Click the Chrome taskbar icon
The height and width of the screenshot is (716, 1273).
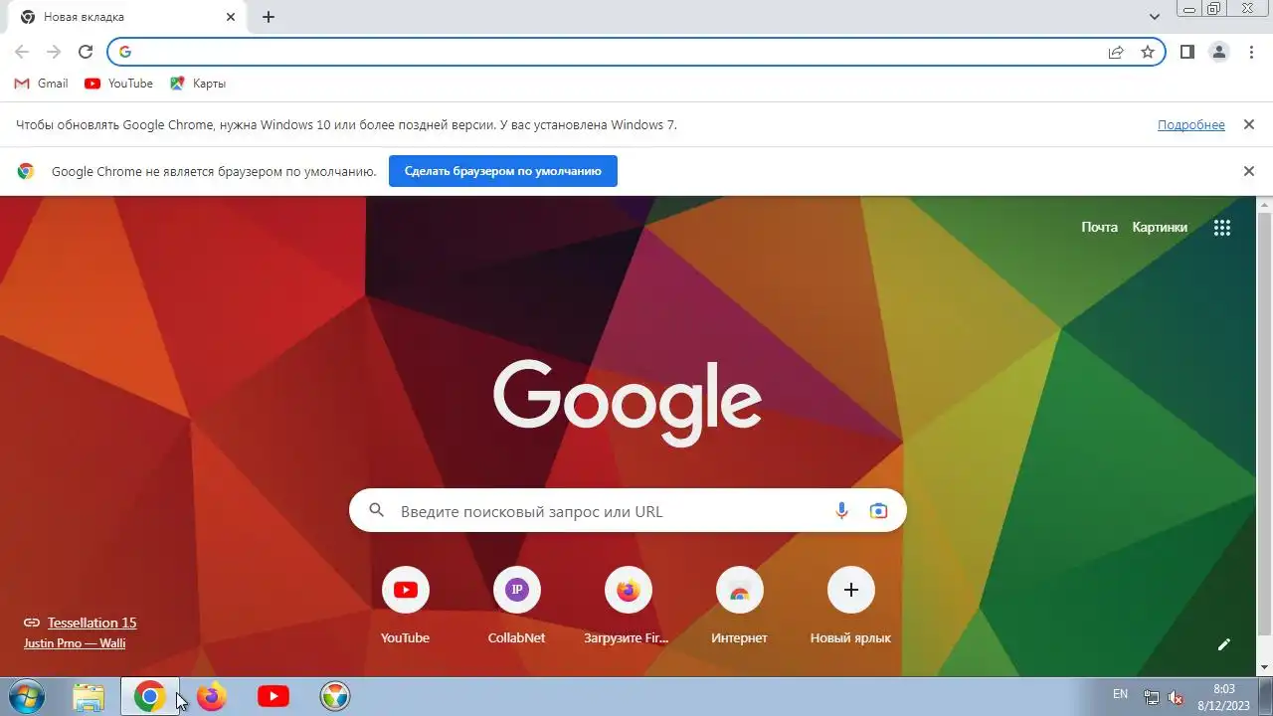pyautogui.click(x=150, y=697)
